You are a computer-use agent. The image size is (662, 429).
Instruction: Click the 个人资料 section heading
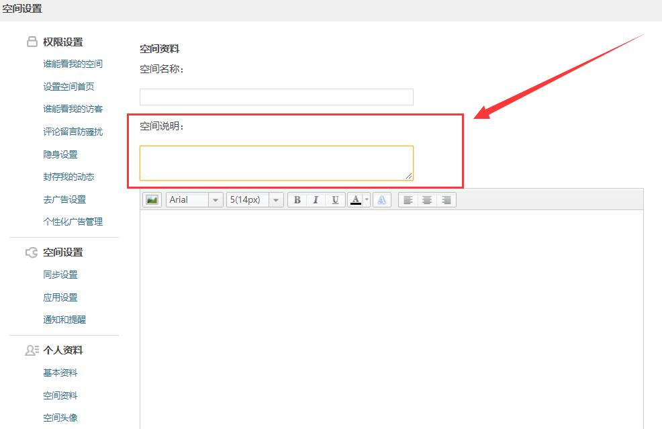point(63,350)
